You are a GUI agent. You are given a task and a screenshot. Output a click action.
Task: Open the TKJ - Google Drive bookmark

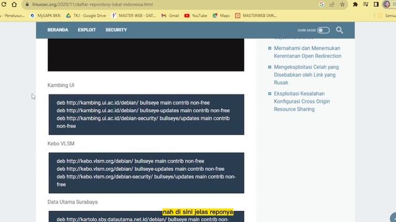(x=86, y=15)
